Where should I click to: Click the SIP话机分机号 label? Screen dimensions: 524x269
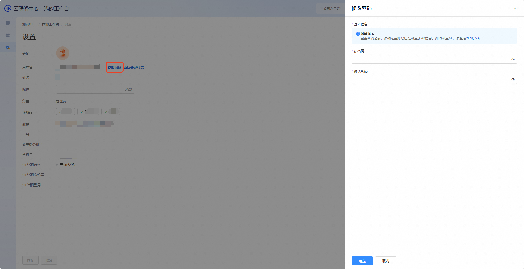click(x=33, y=175)
